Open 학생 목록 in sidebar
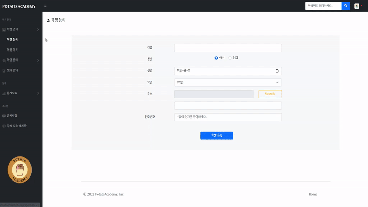 (x=12, y=50)
